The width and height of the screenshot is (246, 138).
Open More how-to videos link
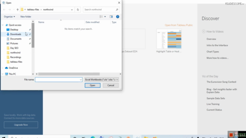click(x=218, y=58)
